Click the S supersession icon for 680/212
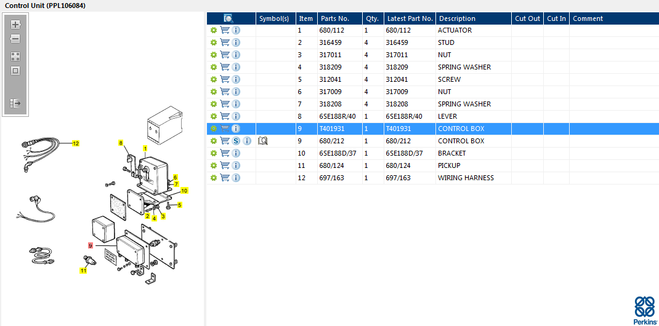The height and width of the screenshot is (326, 659). [x=236, y=141]
